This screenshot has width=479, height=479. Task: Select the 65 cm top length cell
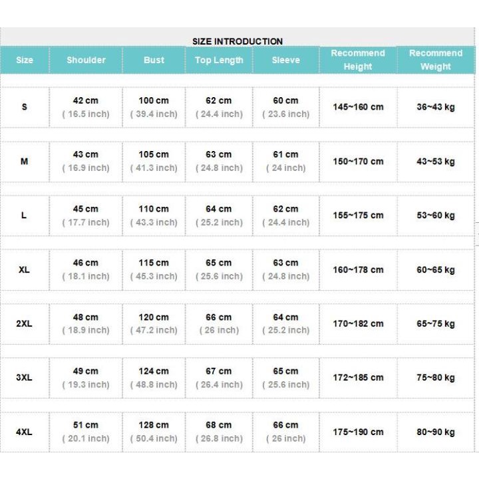(x=219, y=263)
